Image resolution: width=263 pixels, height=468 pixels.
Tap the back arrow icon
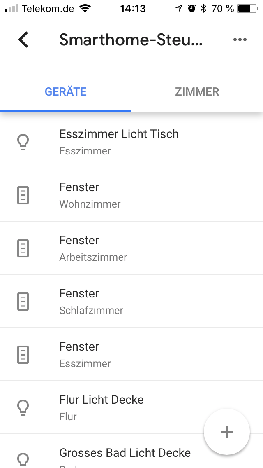[x=23, y=40]
